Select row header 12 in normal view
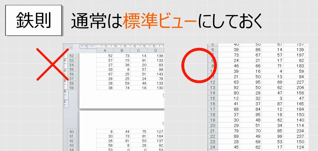 213,82
